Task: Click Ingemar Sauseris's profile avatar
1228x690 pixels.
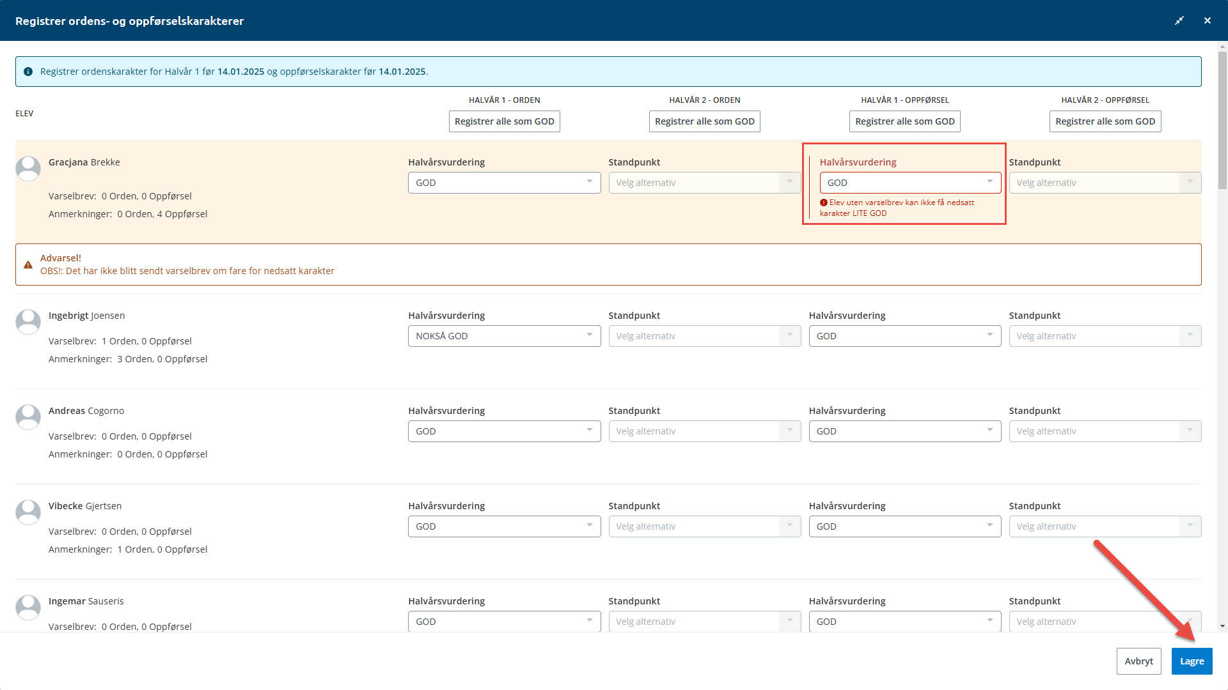Action: click(x=28, y=607)
